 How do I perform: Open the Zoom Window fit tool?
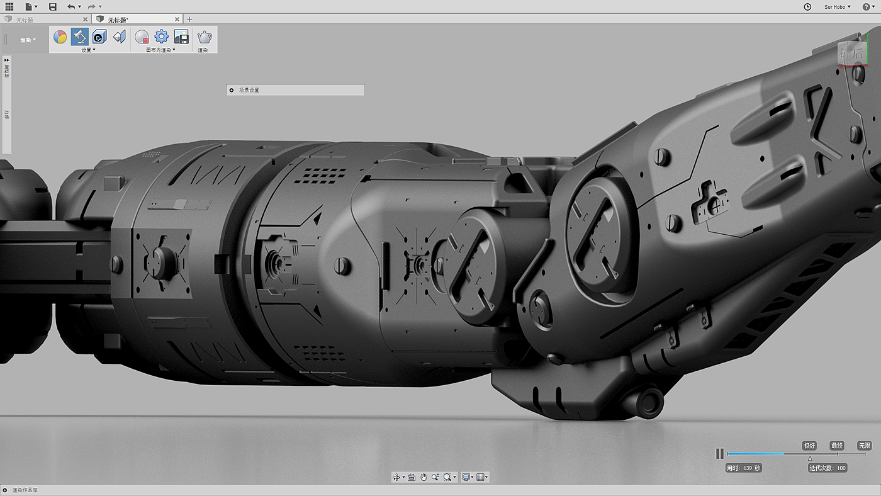click(447, 477)
